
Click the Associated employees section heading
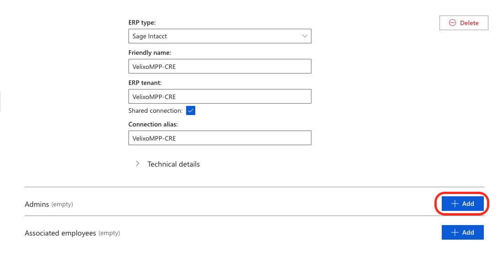click(60, 233)
